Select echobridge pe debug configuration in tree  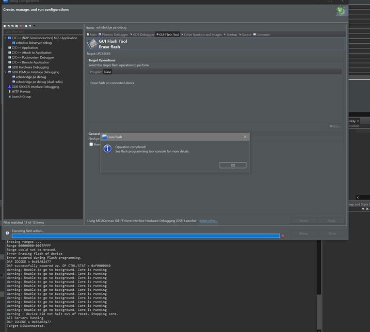pyautogui.click(x=30, y=77)
